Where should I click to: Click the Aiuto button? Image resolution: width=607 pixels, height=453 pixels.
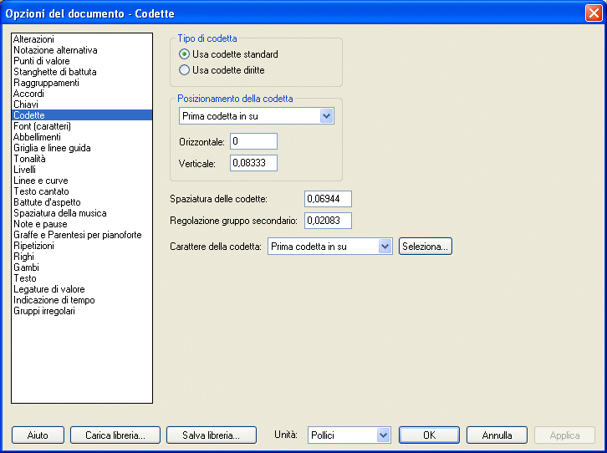tap(38, 435)
